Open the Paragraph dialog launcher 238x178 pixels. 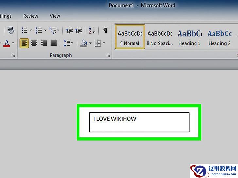click(x=108, y=55)
